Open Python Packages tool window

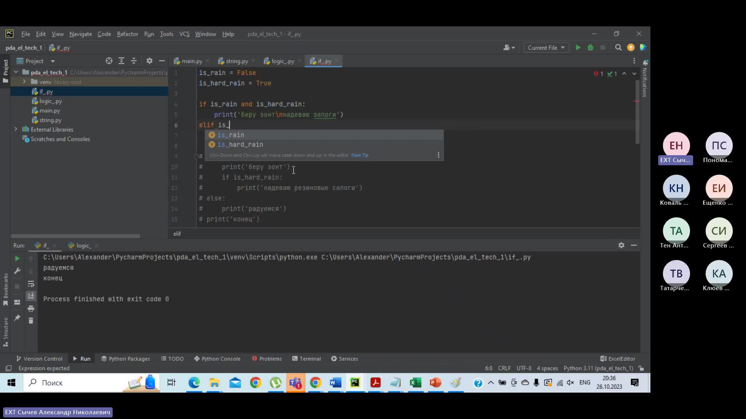click(x=125, y=358)
